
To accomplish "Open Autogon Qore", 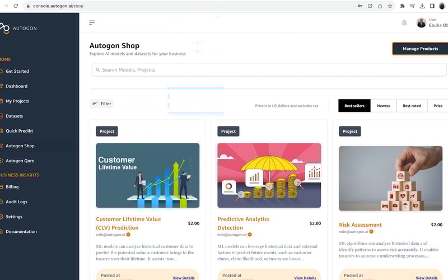I will (20, 161).
